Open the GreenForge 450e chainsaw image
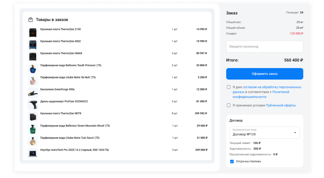Screen dimensions: 324x178 [32, 92]
